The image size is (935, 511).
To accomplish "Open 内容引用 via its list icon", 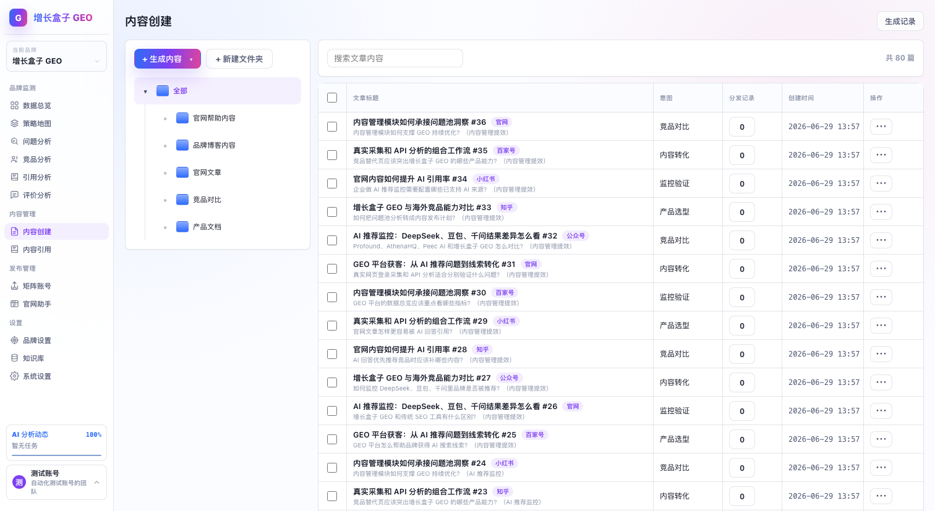I will [x=14, y=250].
